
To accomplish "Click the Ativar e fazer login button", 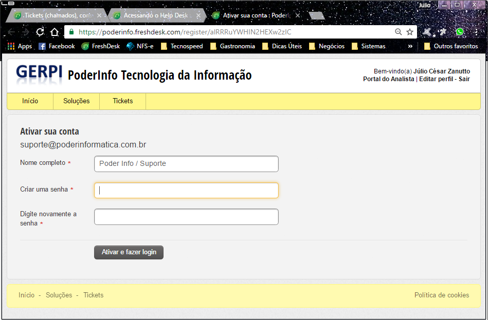I will point(129,252).
